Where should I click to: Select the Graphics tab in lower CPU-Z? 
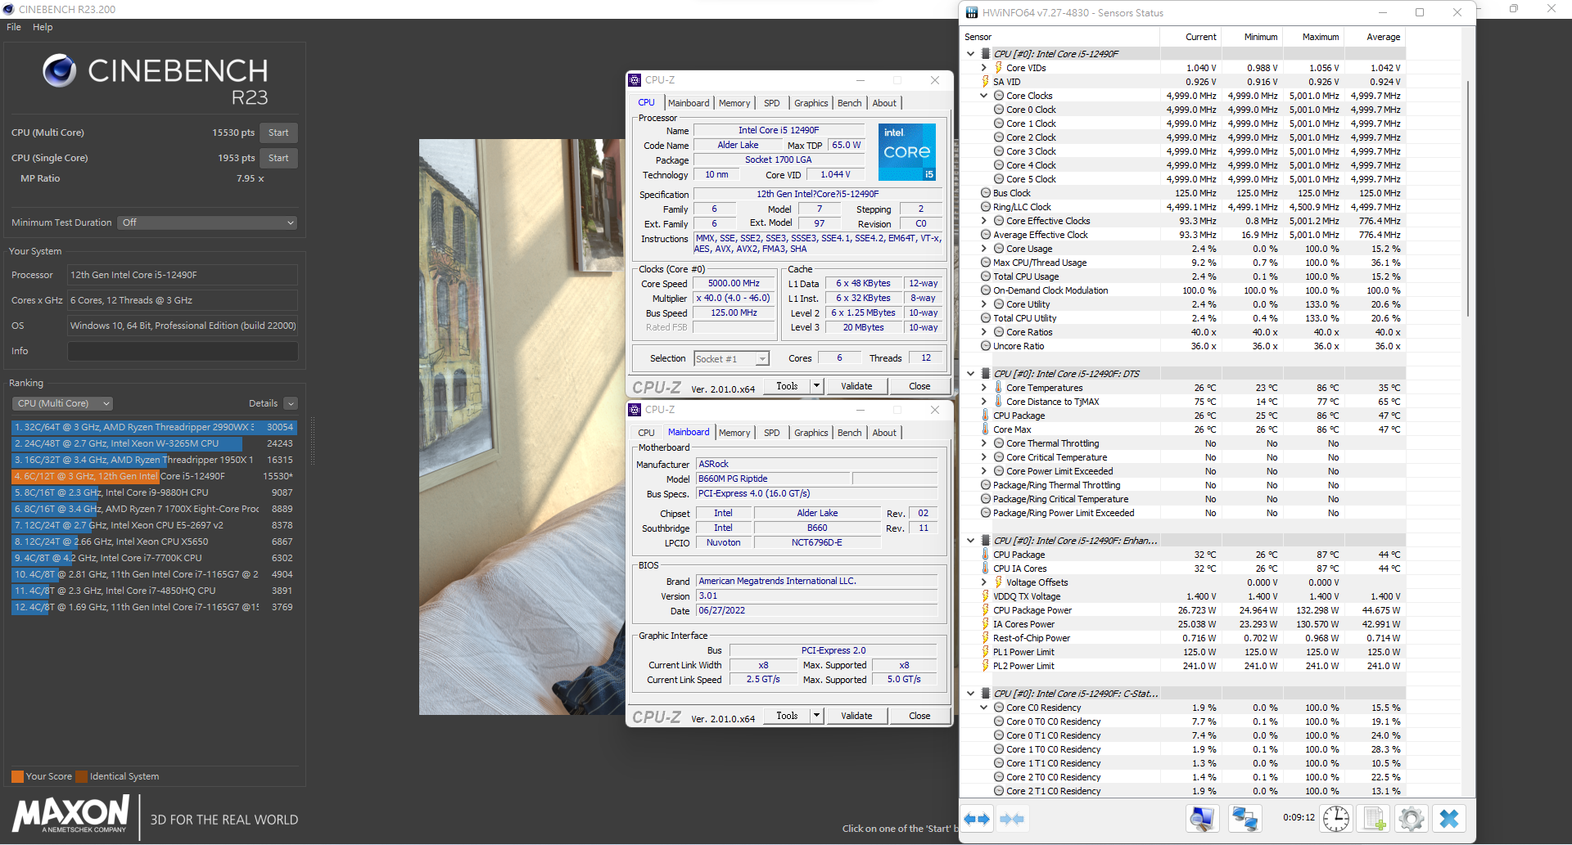[811, 433]
